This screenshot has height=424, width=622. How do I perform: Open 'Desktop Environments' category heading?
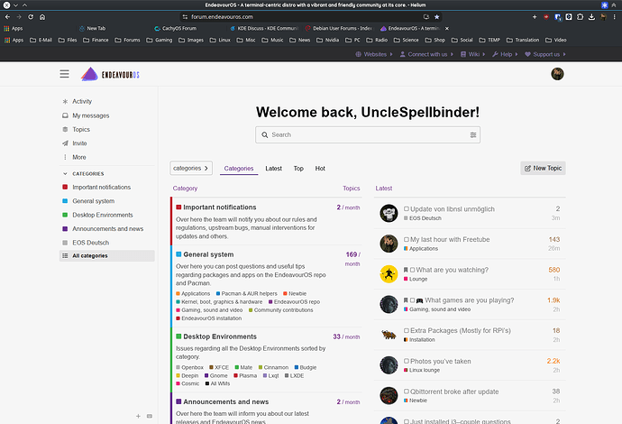coord(220,336)
